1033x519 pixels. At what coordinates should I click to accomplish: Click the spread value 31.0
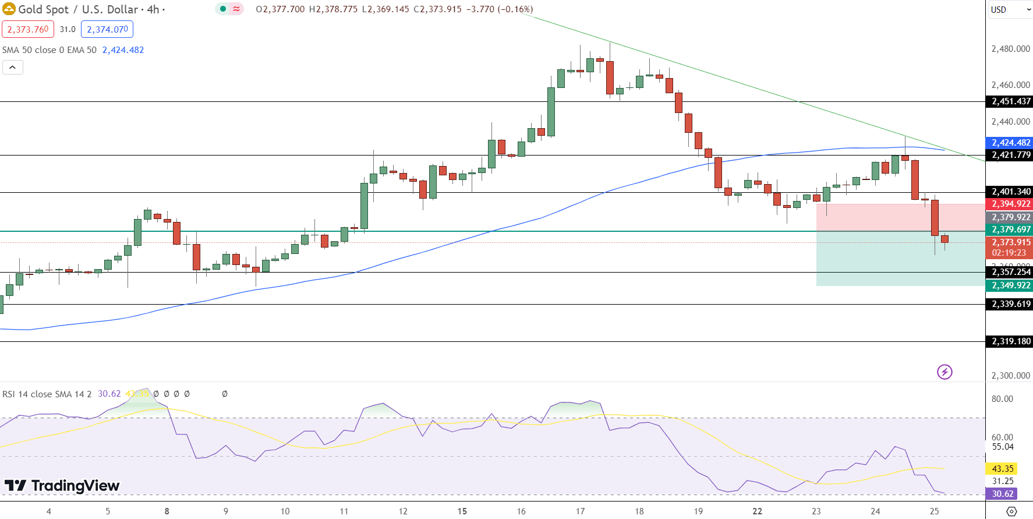[x=68, y=29]
